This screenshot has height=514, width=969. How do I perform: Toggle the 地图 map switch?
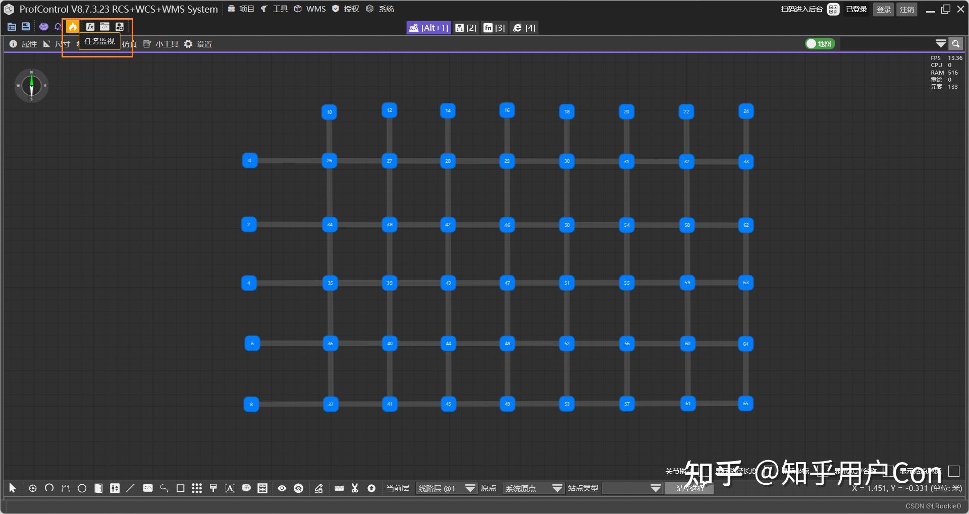pos(820,44)
